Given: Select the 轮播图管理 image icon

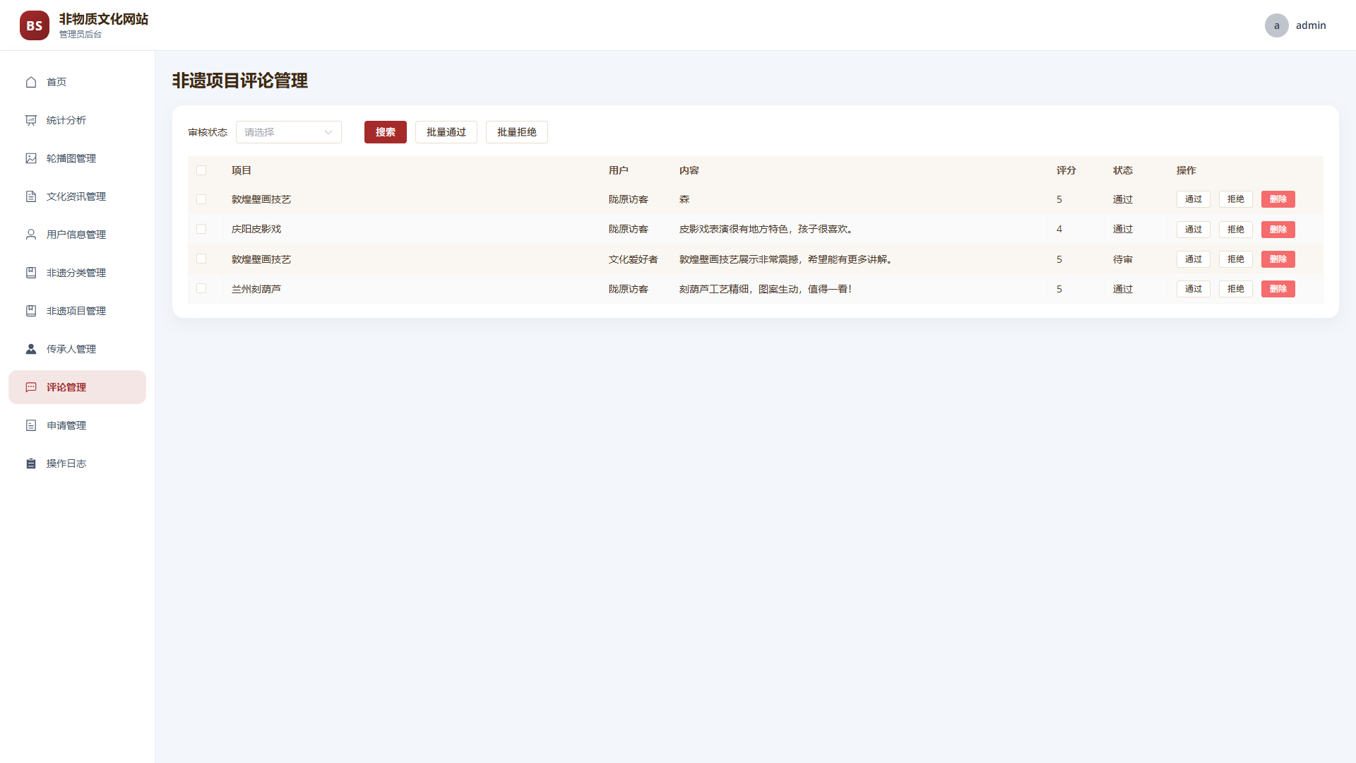Looking at the screenshot, I should [x=31, y=158].
